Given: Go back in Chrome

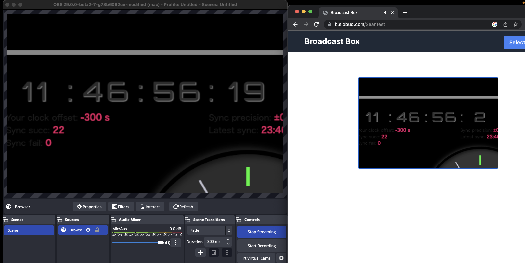Looking at the screenshot, I should tap(295, 24).
